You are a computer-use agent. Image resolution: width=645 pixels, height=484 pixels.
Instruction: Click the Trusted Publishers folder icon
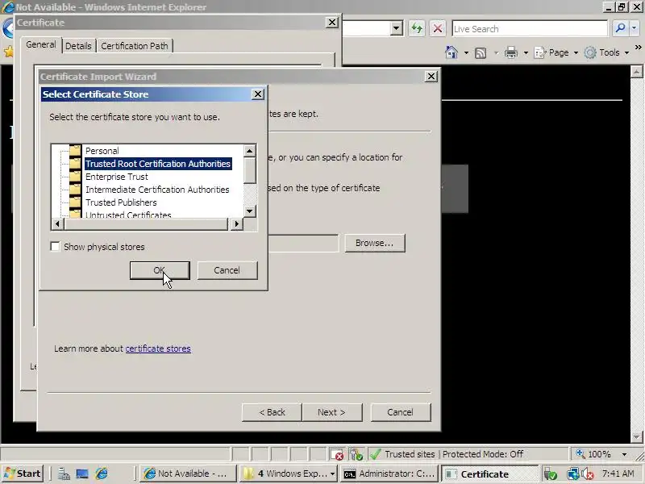(75, 202)
